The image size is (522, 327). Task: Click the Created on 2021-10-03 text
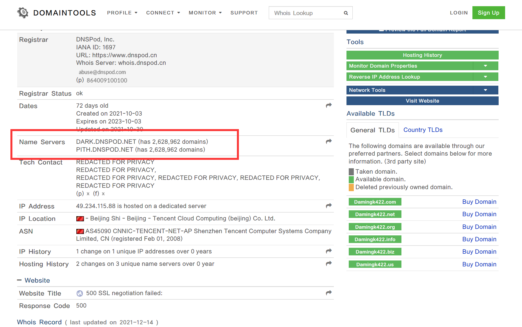(109, 113)
